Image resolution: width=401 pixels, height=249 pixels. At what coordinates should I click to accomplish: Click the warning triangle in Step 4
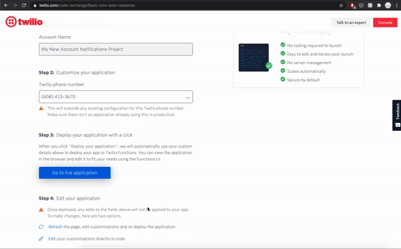pos(41,210)
